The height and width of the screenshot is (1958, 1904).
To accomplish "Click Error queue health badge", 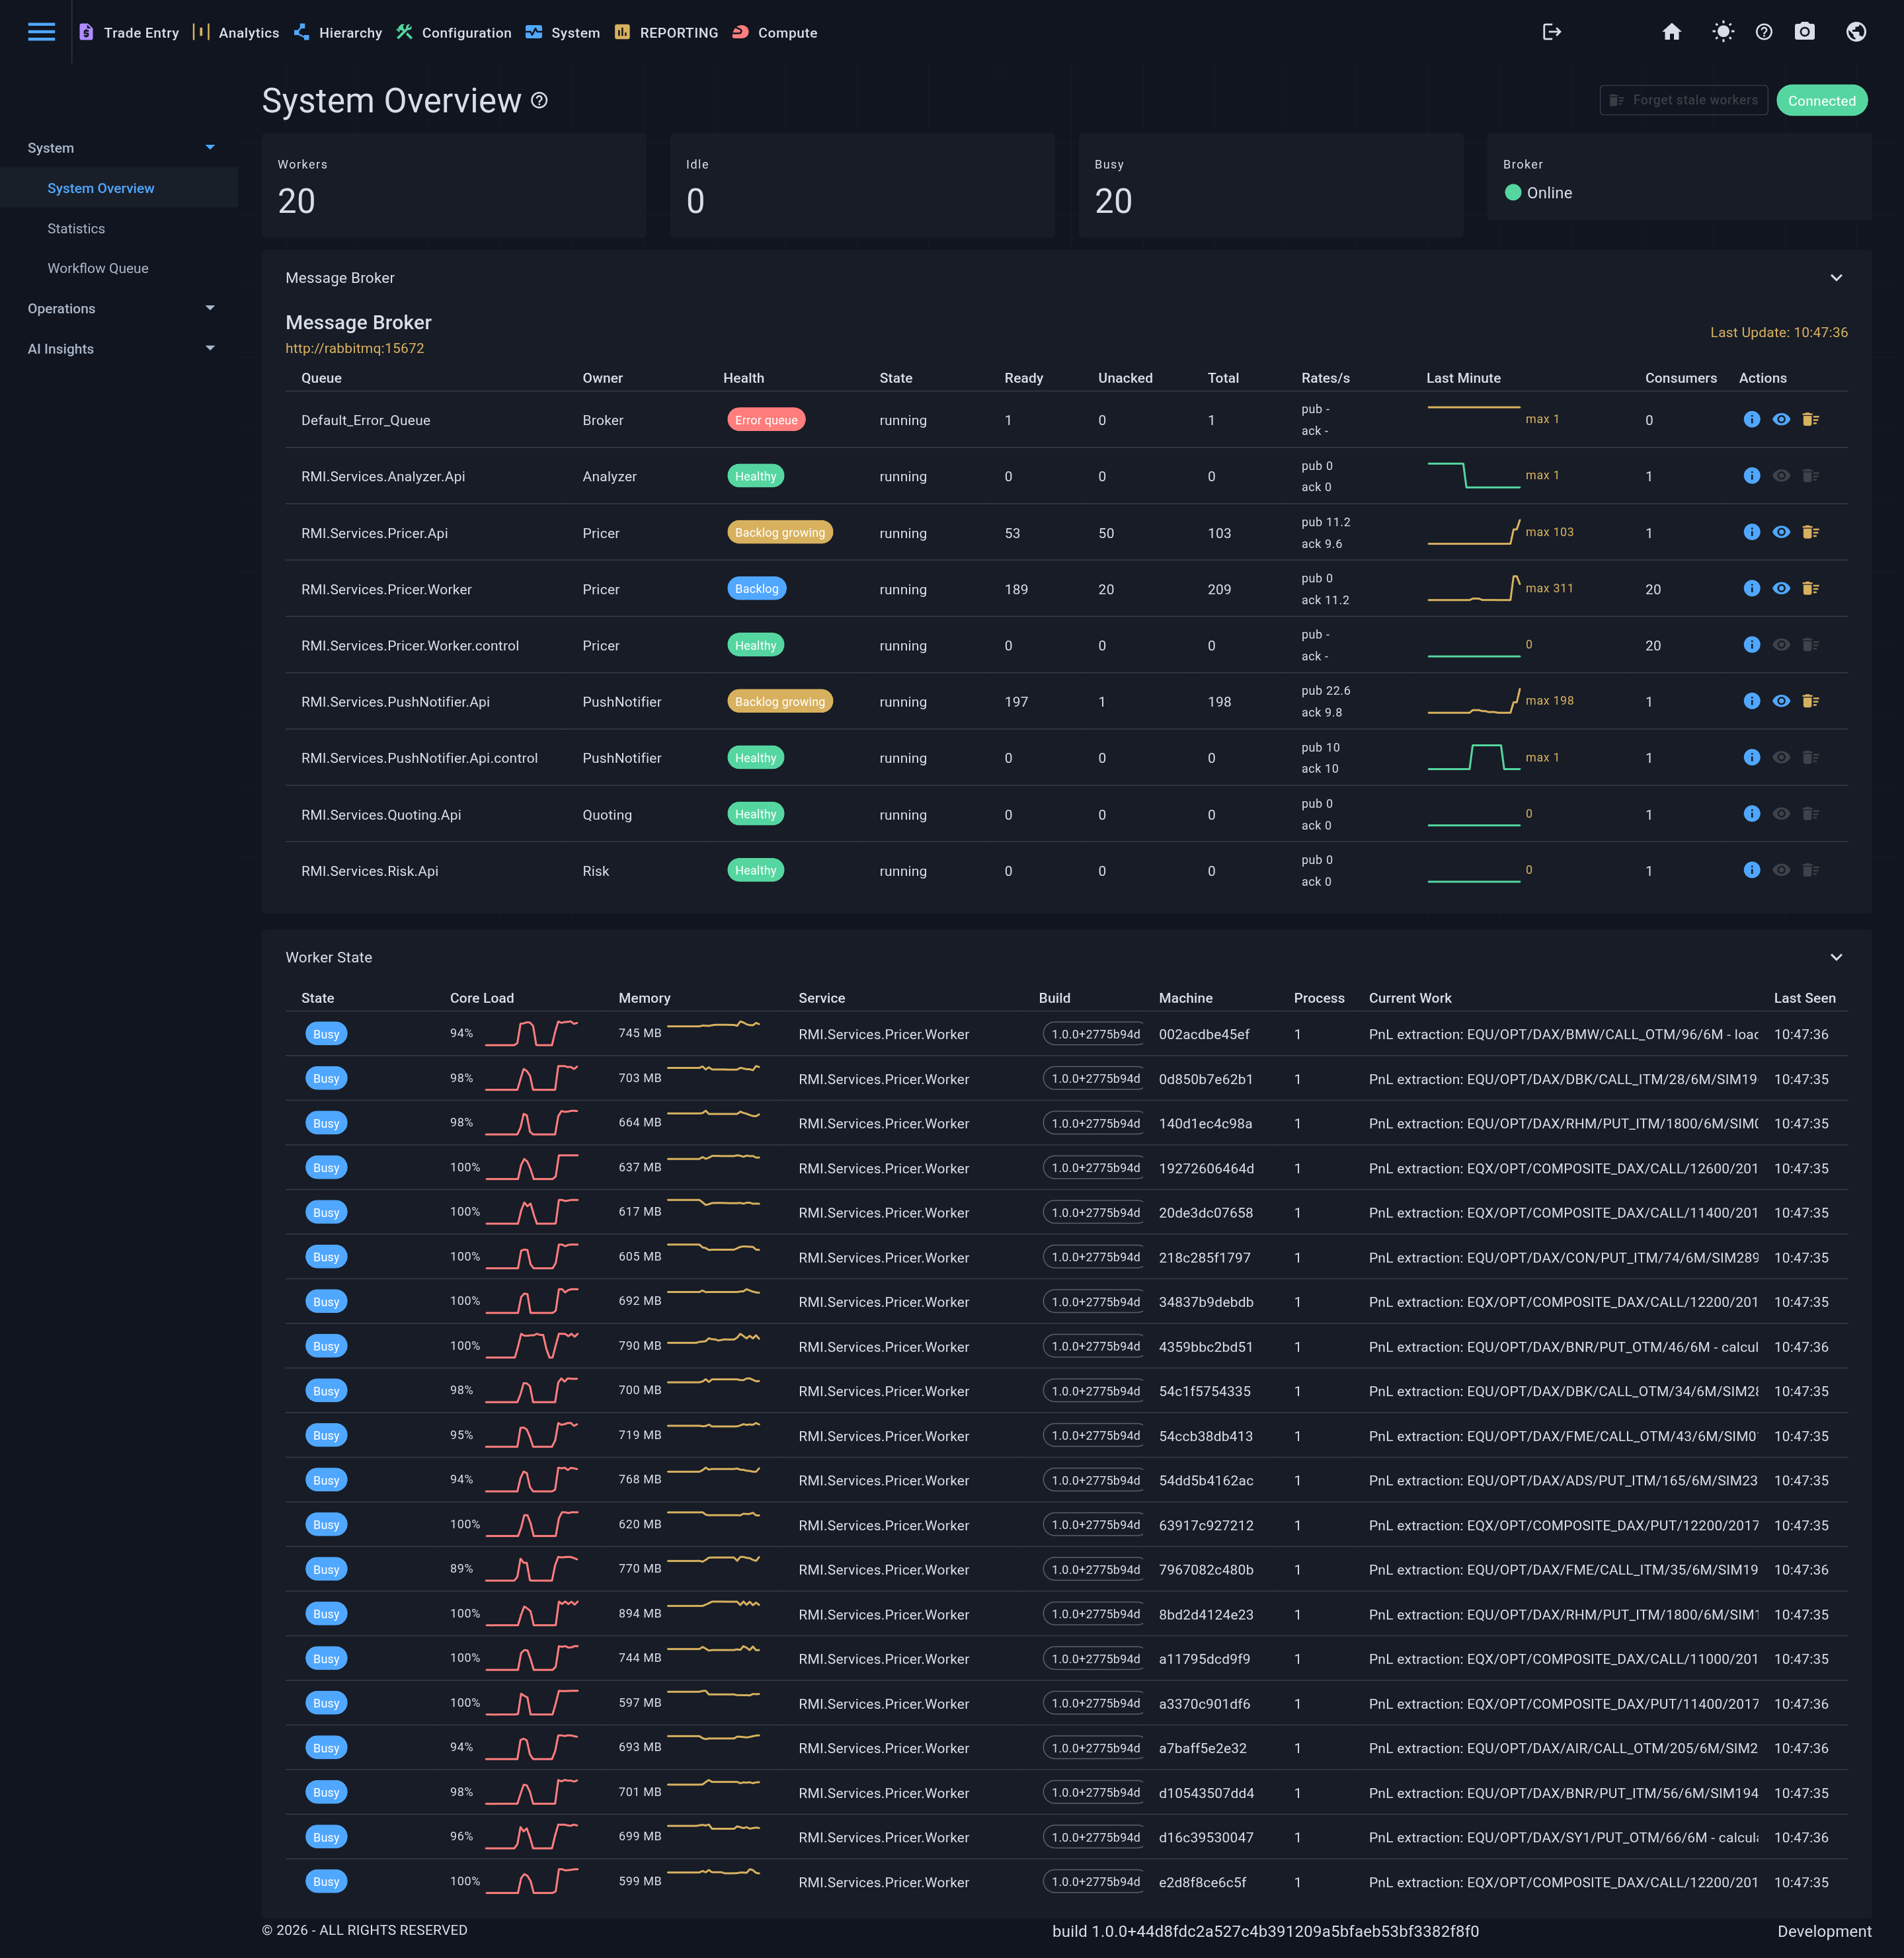I will (766, 419).
